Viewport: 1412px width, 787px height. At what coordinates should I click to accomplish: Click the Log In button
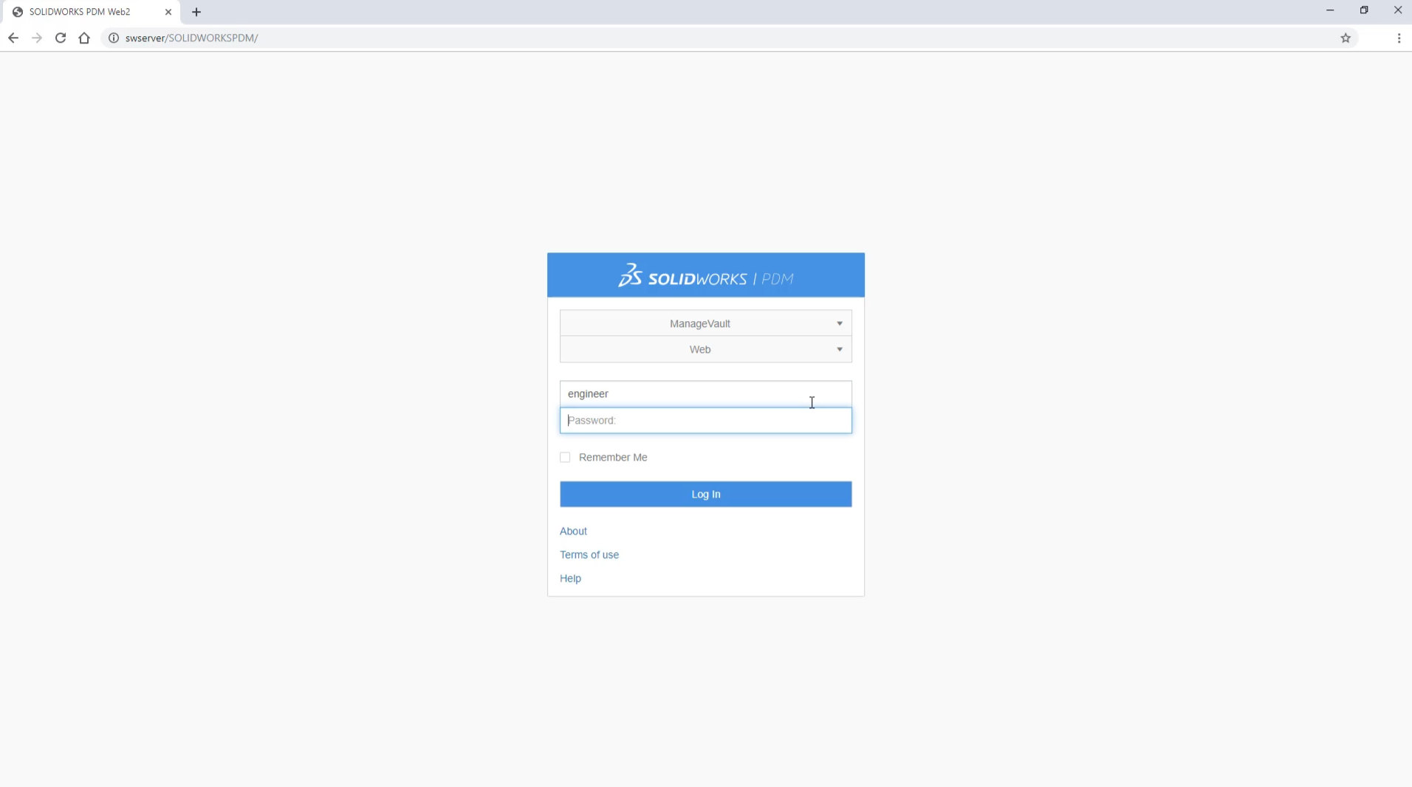706,494
